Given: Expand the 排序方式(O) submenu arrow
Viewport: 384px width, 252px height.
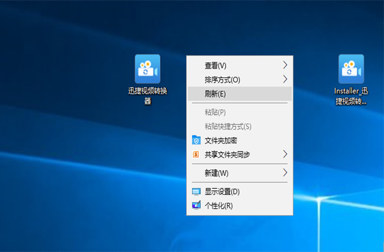Looking at the screenshot, I should (x=285, y=79).
